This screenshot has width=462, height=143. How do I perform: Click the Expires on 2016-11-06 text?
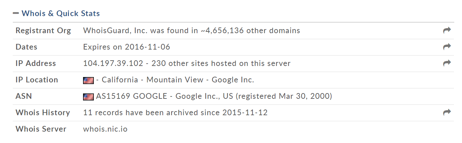[126, 47]
